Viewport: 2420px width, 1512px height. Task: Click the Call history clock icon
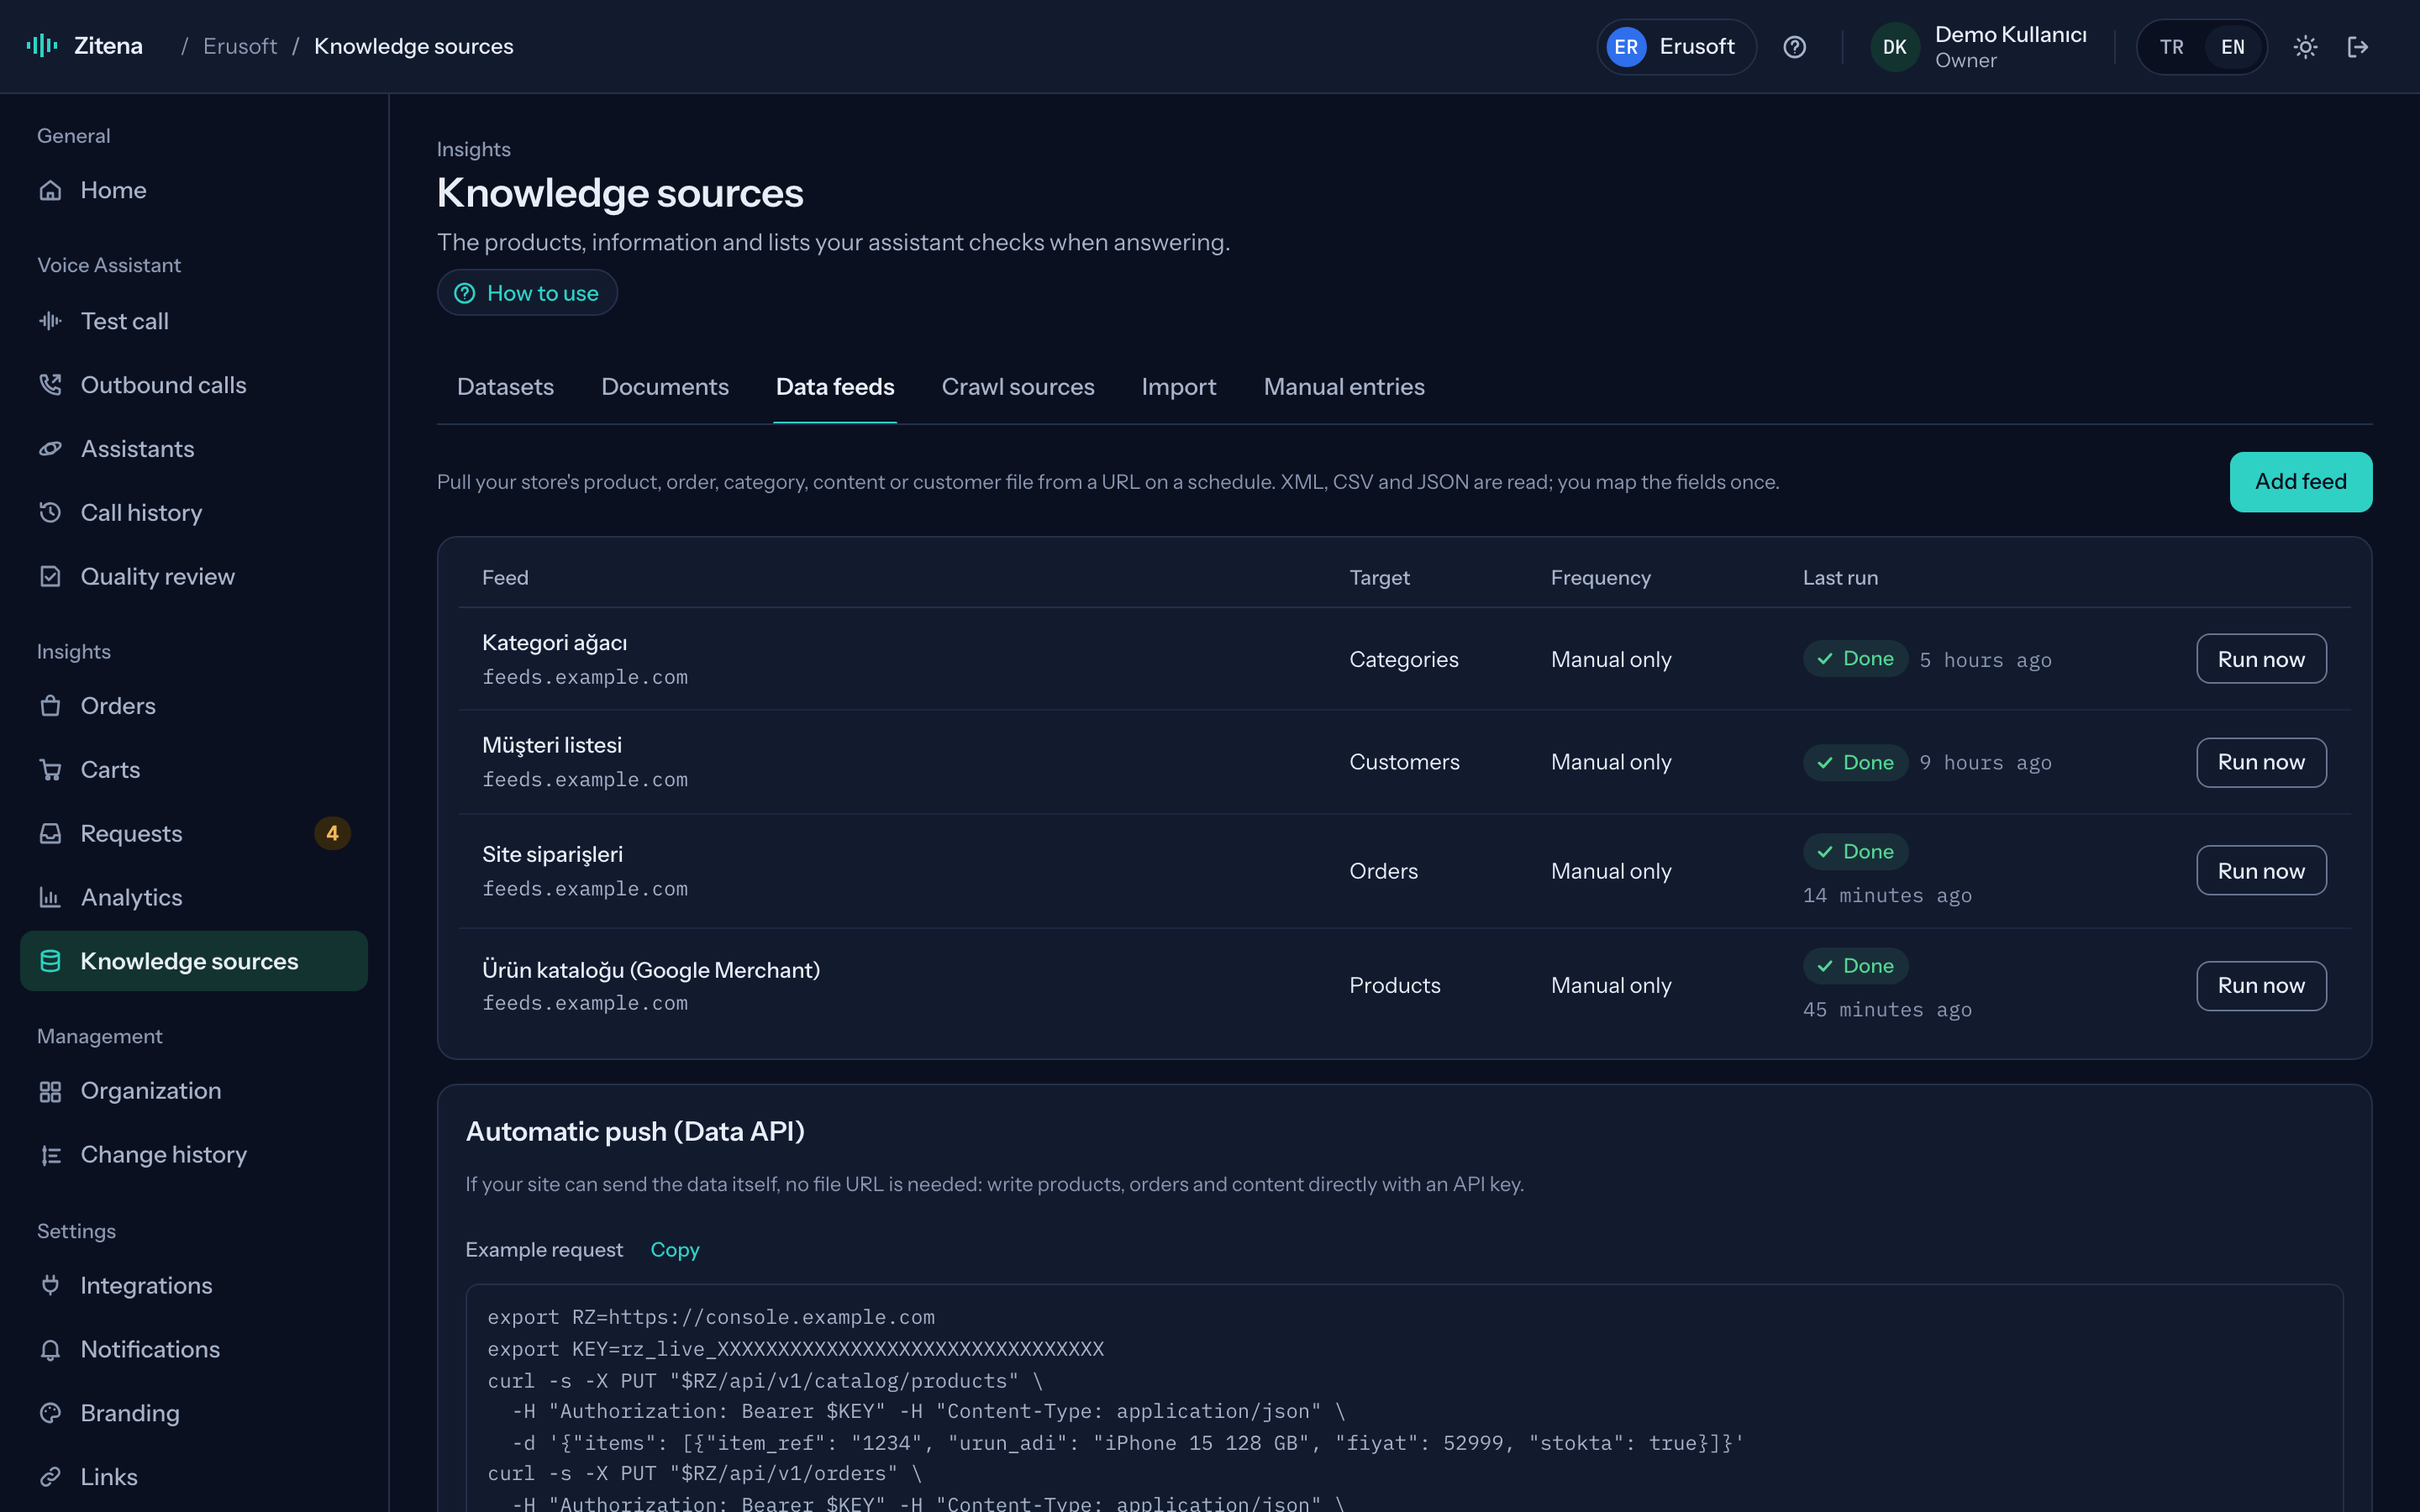coord(50,513)
